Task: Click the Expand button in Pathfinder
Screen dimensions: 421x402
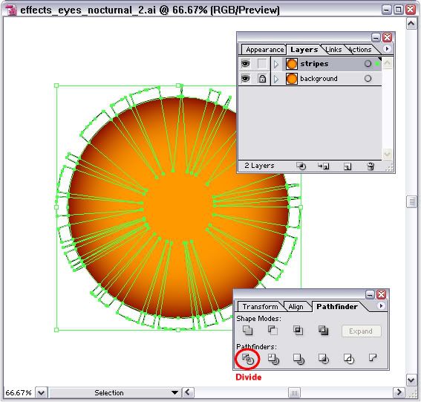Action: [x=361, y=331]
